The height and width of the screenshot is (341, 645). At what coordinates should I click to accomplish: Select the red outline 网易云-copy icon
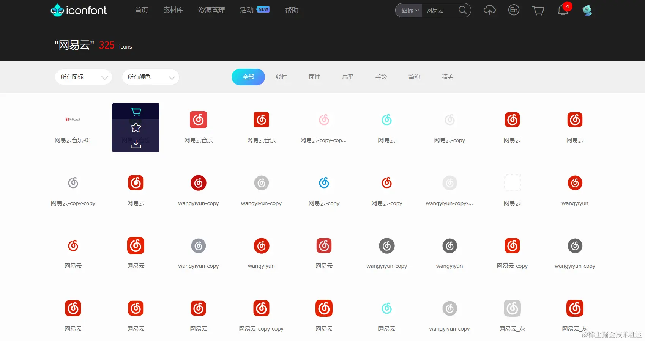click(x=386, y=183)
